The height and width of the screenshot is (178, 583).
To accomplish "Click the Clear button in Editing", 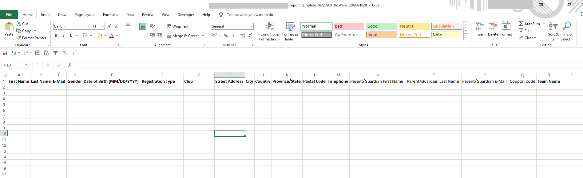I will (x=528, y=38).
